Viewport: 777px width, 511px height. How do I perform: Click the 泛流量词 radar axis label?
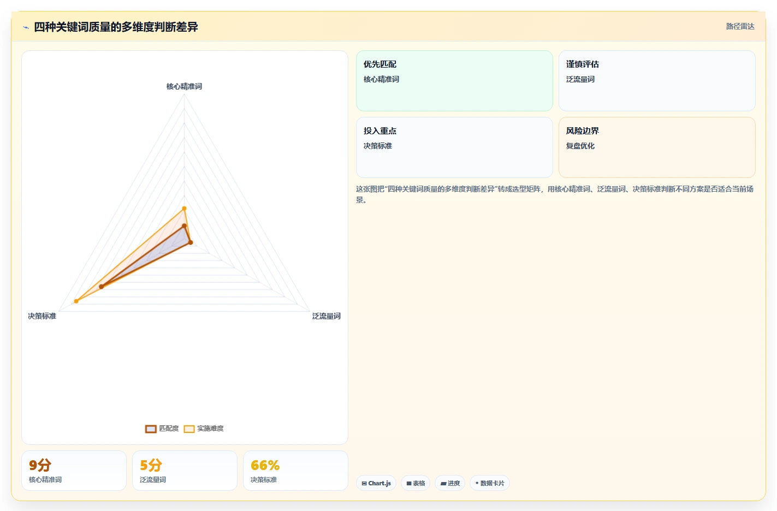point(327,316)
